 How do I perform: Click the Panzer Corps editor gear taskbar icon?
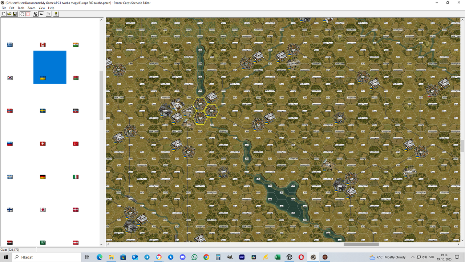pyautogui.click(x=313, y=257)
